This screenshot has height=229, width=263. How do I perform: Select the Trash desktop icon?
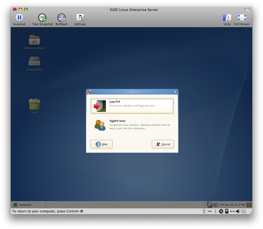[34, 104]
